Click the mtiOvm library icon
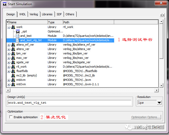Image resolution: width=169 pixels, height=135 pixels. point(13,84)
